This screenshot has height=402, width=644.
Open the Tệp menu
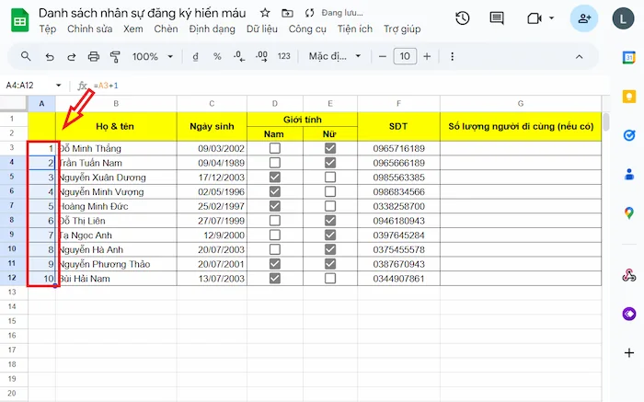[x=48, y=29]
